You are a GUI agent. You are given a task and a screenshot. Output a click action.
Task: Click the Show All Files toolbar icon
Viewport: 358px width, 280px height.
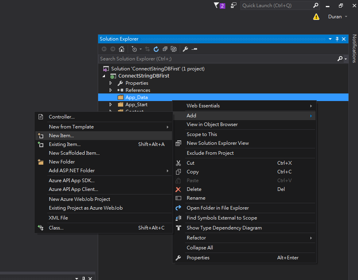pyautogui.click(x=174, y=49)
